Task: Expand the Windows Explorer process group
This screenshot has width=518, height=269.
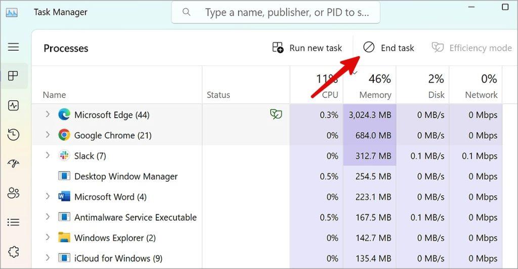Action: point(48,237)
